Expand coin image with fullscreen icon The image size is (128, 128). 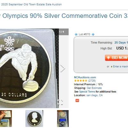click(x=60, y=102)
